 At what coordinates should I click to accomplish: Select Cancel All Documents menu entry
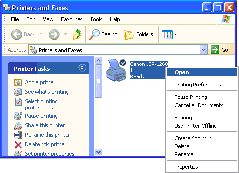coord(202,105)
